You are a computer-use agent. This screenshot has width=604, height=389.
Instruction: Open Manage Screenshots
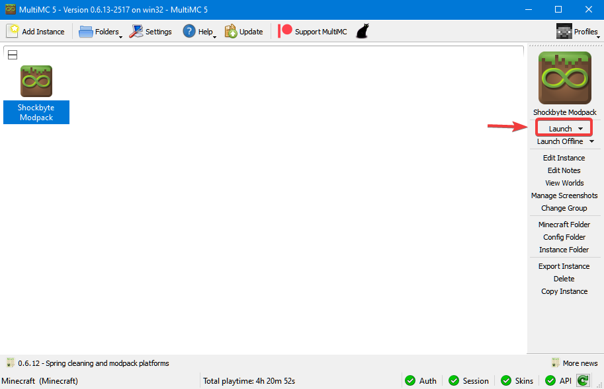tap(564, 195)
